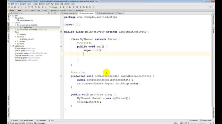Click the Project panel settings gear icon
Screen dimensions: 222x124
[x=55, y=13]
